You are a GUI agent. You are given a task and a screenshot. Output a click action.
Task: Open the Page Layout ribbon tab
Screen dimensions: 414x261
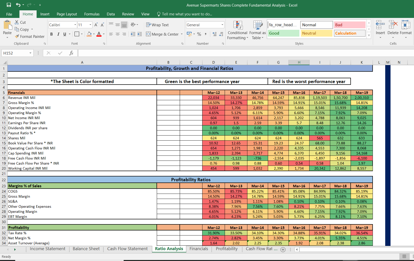67,14
